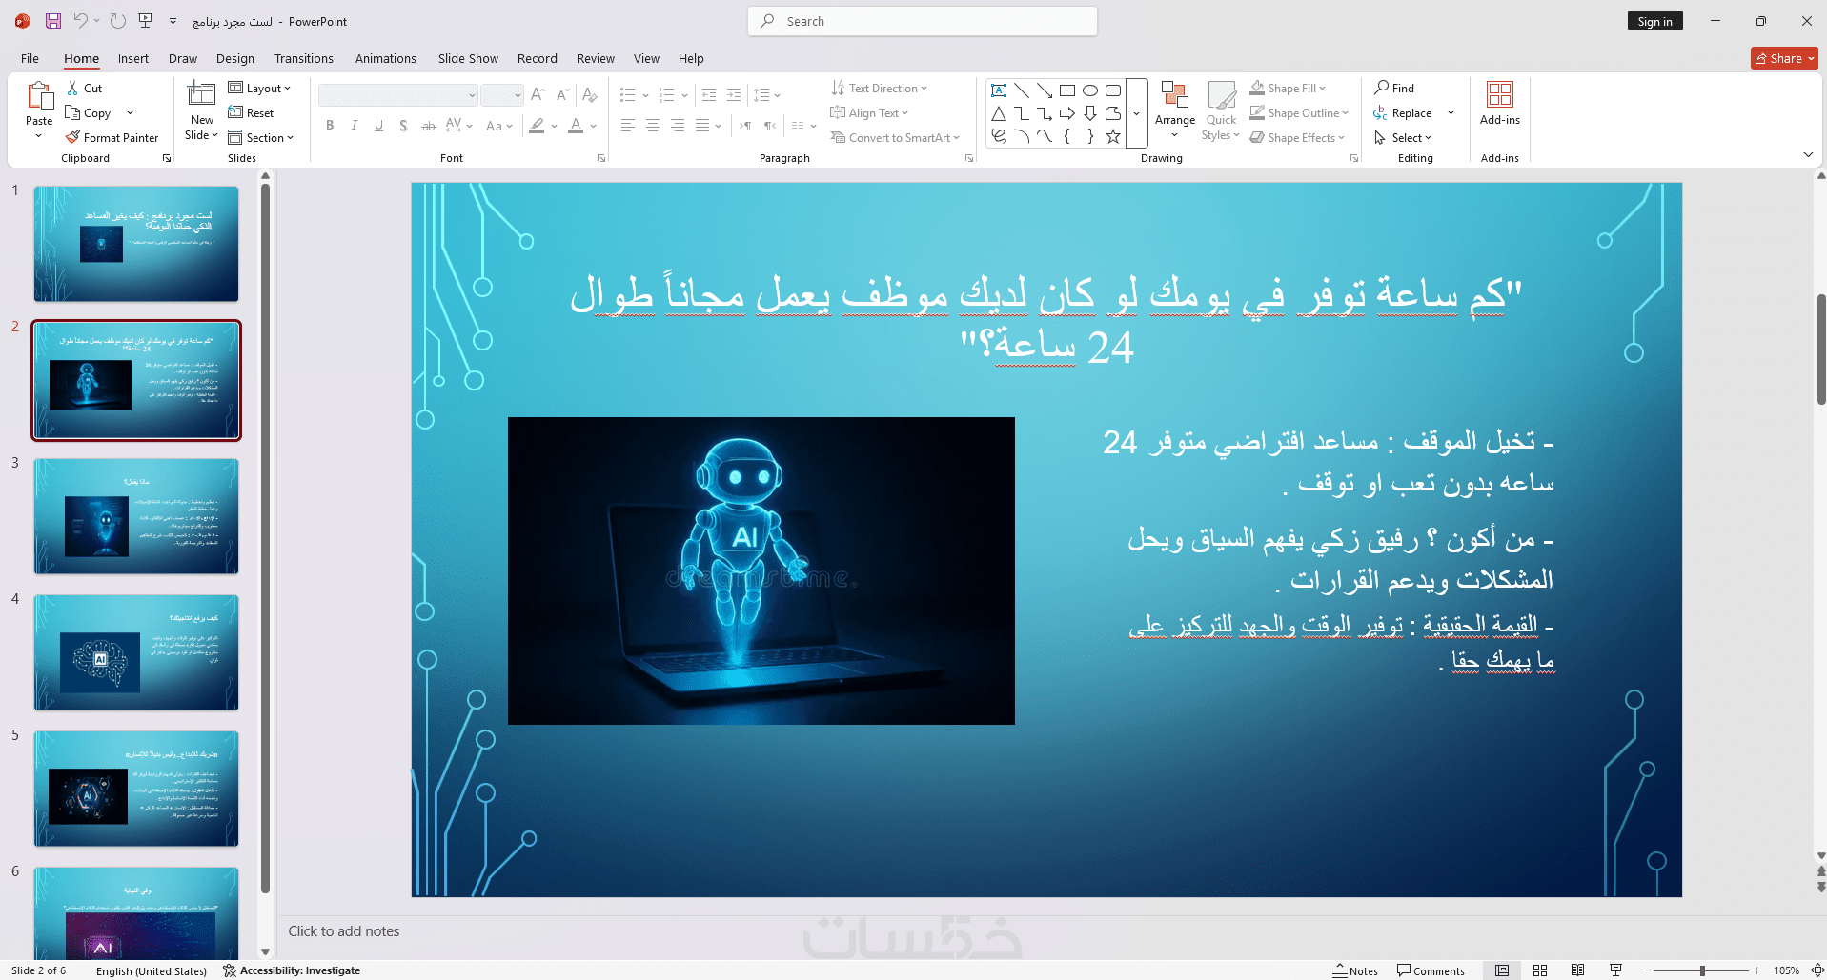This screenshot has height=980, width=1827.
Task: Switch to the Insert tab
Action: (133, 58)
